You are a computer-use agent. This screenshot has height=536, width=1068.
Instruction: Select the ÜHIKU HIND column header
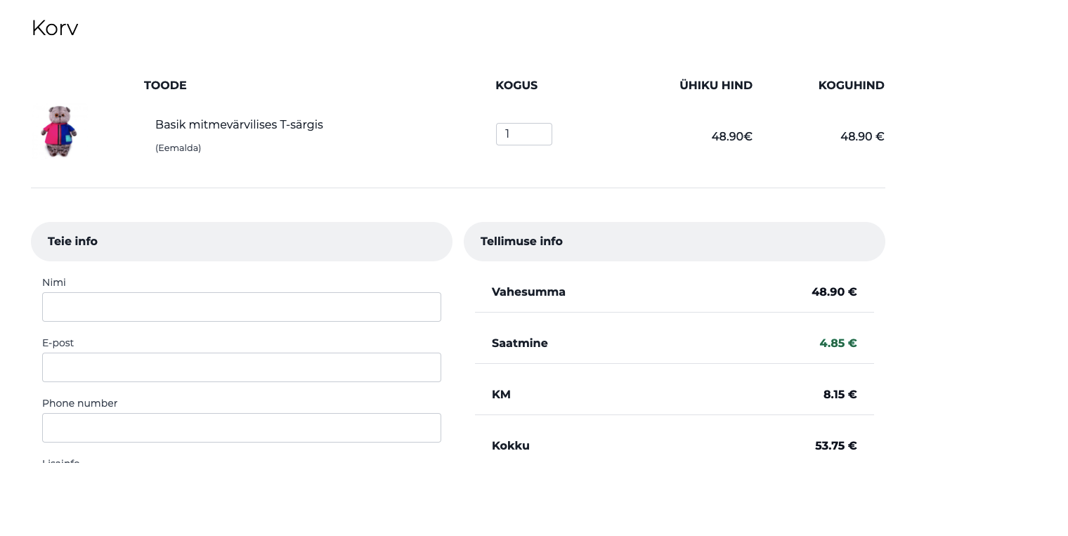coord(715,86)
